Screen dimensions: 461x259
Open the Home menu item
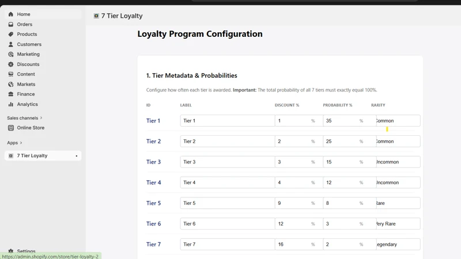tap(43, 14)
